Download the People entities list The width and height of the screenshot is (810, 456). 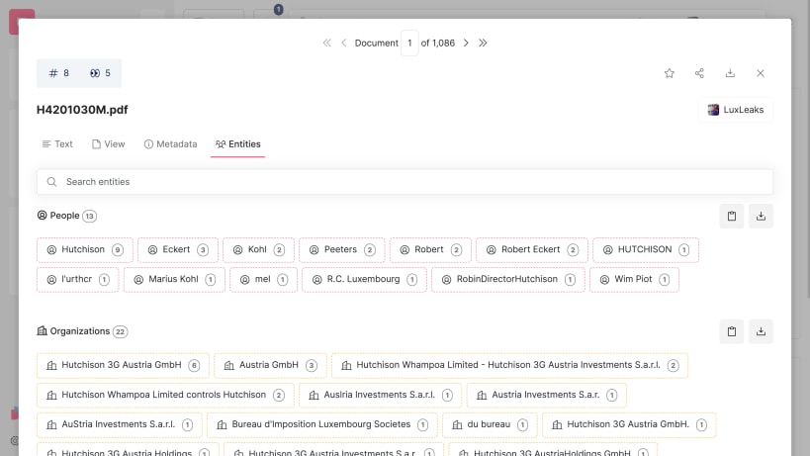[761, 216]
